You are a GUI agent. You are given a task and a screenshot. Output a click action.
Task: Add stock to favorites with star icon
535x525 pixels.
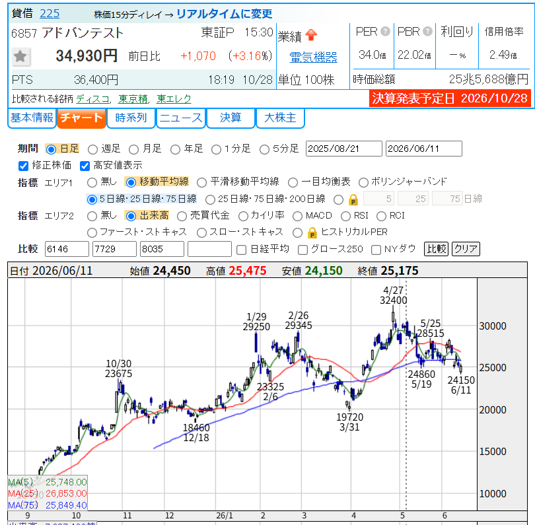coord(20,56)
